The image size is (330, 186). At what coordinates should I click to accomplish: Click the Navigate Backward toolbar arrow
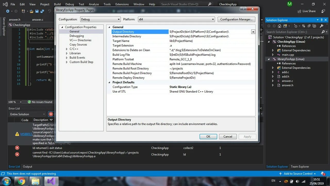click(x=8, y=11)
